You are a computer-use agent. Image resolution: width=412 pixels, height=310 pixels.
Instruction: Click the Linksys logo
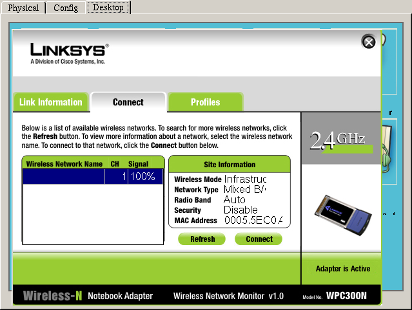click(x=70, y=50)
